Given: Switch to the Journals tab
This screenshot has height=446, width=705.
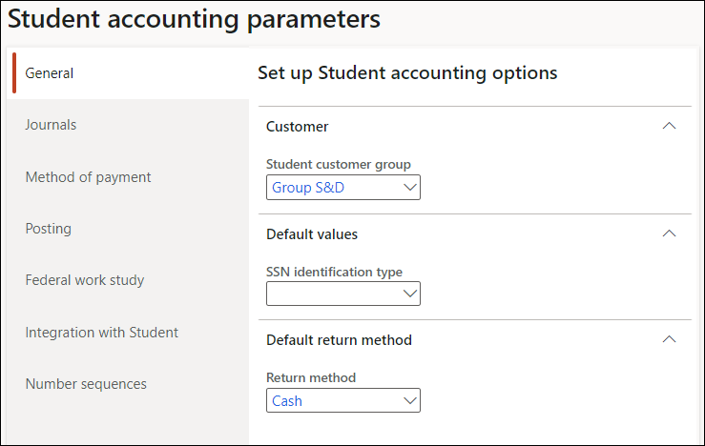Looking at the screenshot, I should pos(51,125).
